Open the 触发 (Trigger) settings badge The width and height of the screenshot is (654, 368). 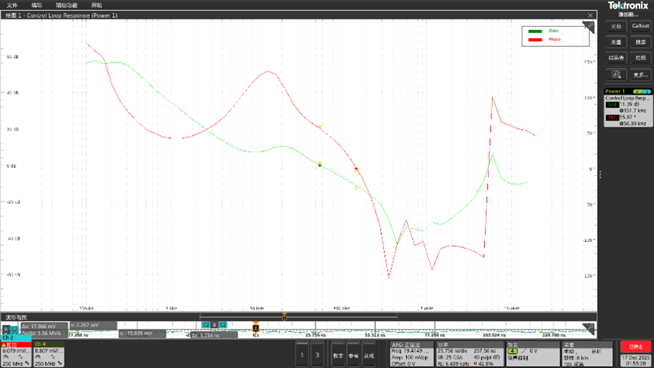pos(532,354)
